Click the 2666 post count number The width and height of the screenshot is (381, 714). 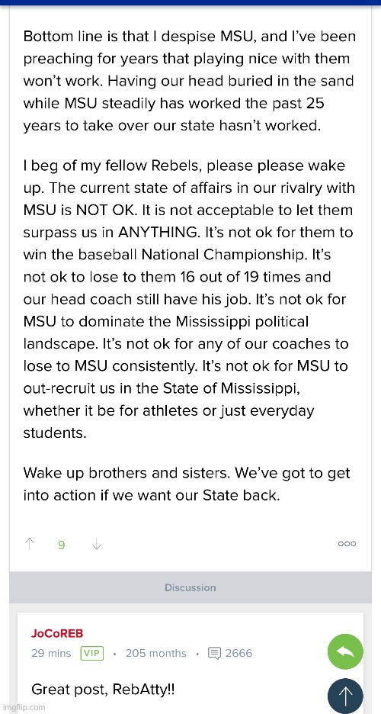239,653
